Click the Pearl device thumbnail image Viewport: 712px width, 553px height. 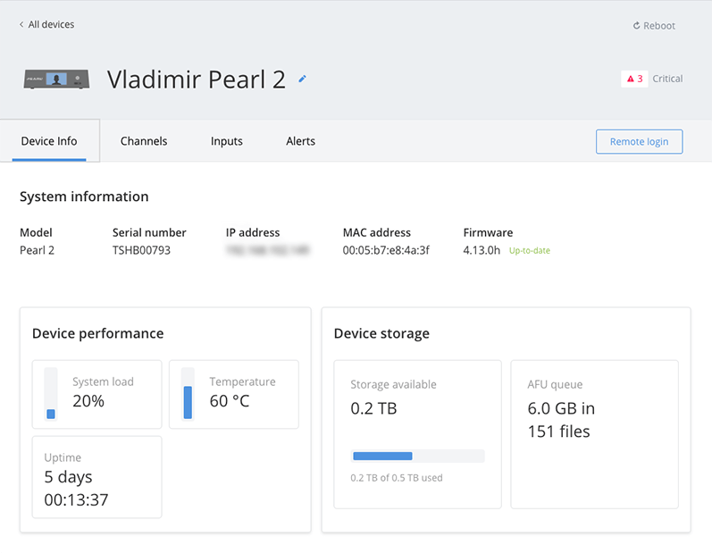(56, 80)
